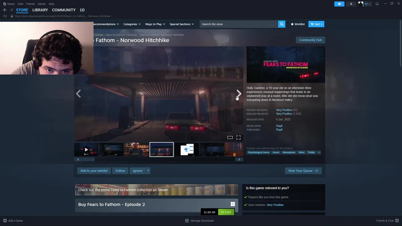Open the Retro tag
The width and height of the screenshot is (402, 226).
[301, 152]
